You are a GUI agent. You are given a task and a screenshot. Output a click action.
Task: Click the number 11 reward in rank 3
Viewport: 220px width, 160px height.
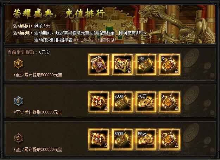(99, 140)
